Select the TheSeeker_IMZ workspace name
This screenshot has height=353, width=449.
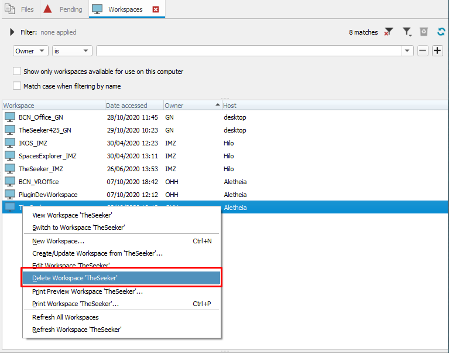click(41, 169)
